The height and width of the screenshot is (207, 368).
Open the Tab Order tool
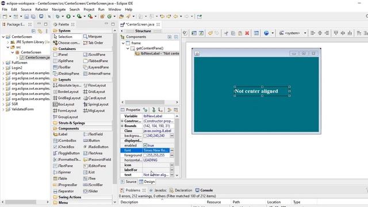[93, 43]
